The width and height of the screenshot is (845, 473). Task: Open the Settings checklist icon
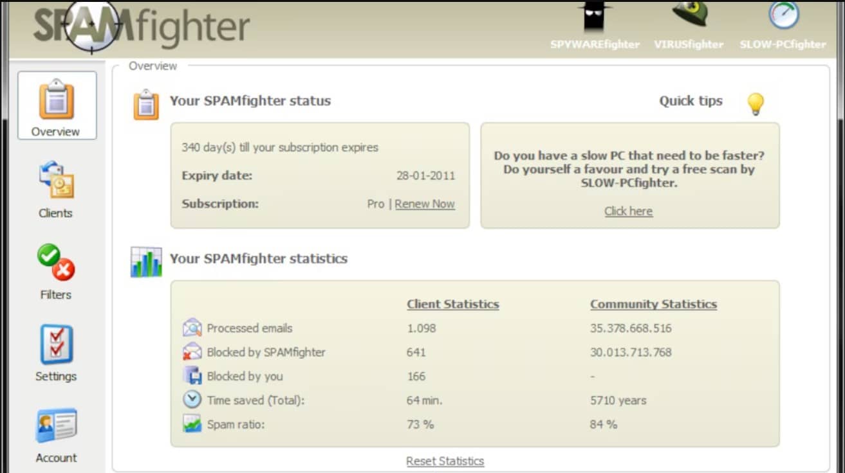[57, 344]
